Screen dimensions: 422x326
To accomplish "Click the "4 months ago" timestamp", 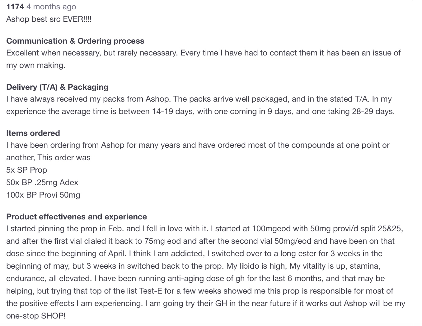I will [x=51, y=7].
